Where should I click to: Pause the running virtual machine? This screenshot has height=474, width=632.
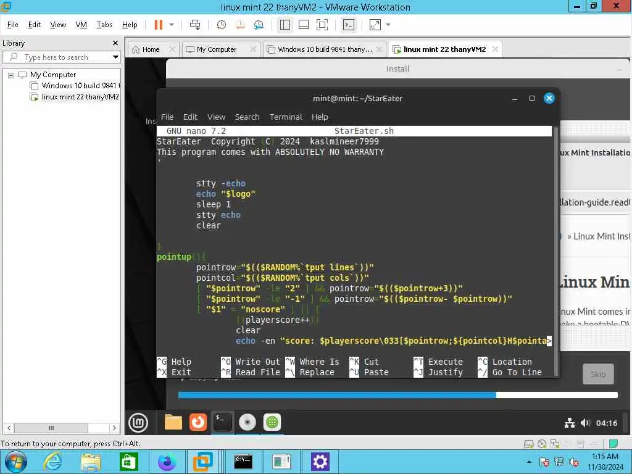pyautogui.click(x=159, y=25)
